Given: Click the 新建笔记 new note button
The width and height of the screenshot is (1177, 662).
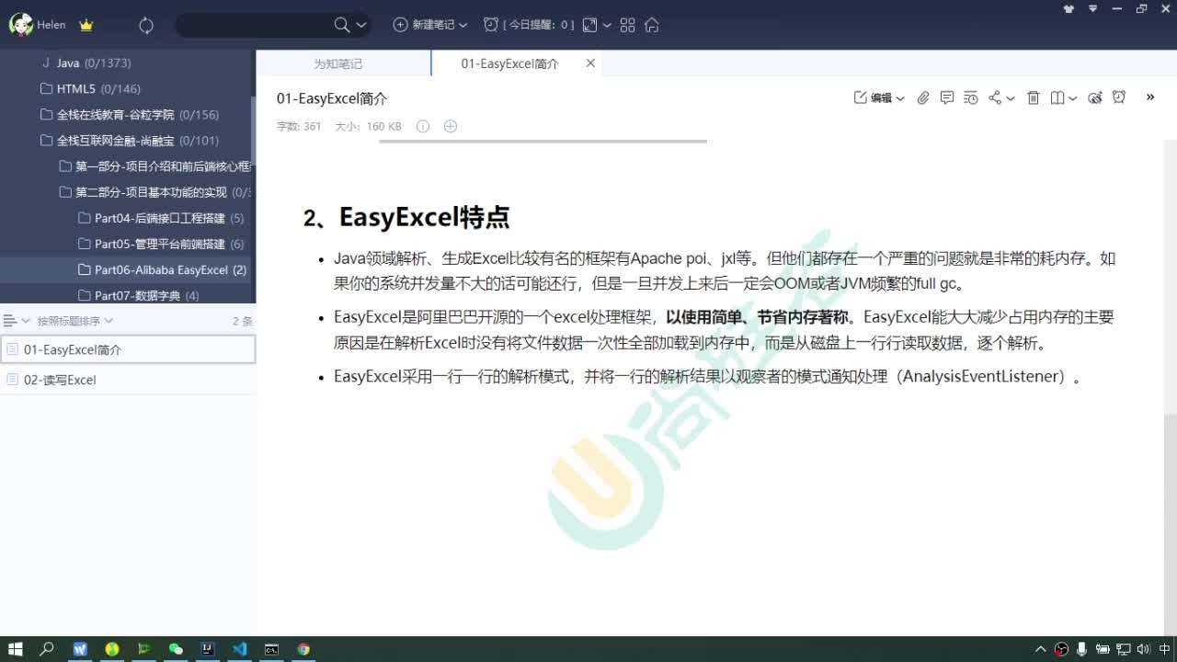Looking at the screenshot, I should pyautogui.click(x=424, y=25).
